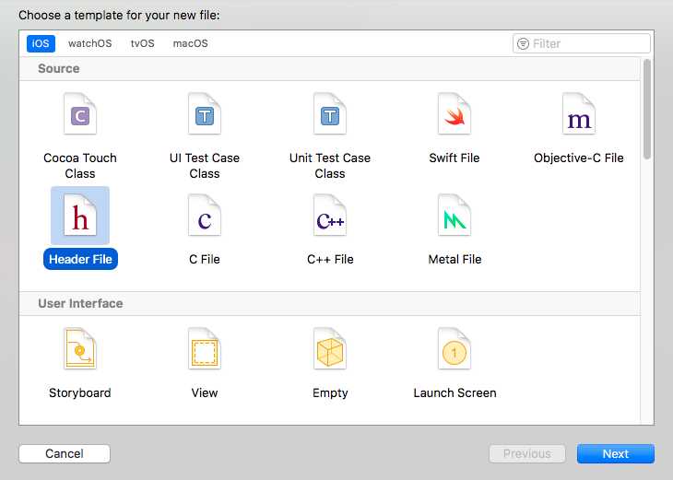Click the template list vertical scrollbar
The image size is (673, 480).
click(x=647, y=110)
